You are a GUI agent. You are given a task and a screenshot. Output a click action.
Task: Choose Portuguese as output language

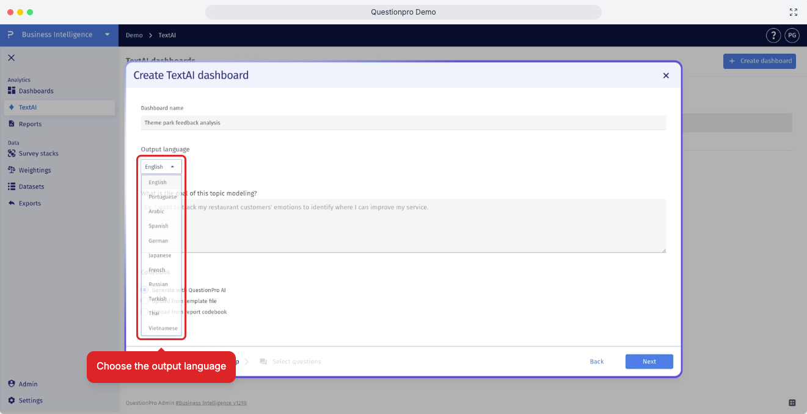(x=161, y=197)
